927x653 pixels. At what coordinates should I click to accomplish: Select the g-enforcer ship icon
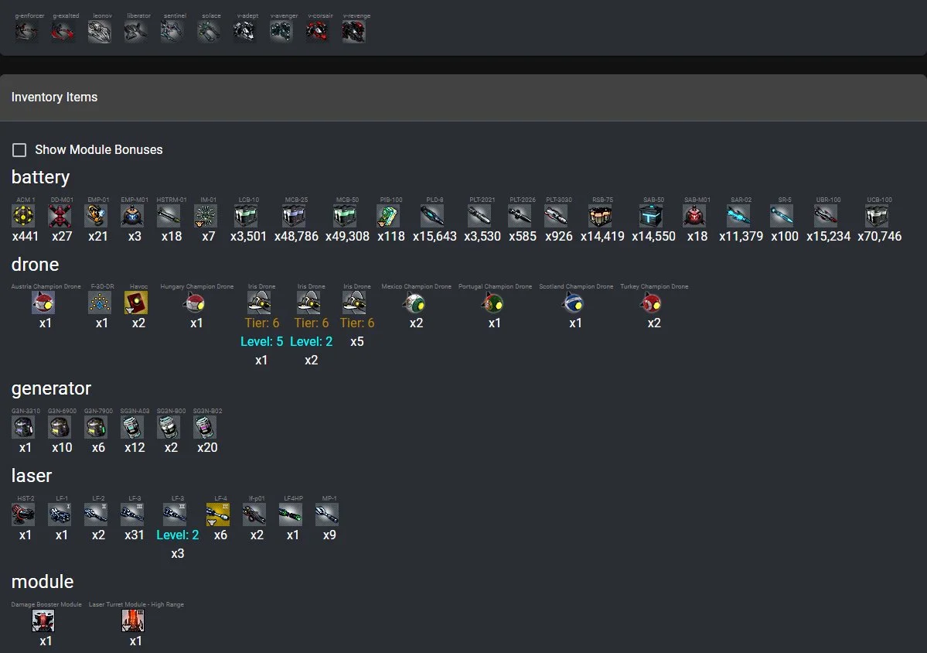[x=26, y=31]
